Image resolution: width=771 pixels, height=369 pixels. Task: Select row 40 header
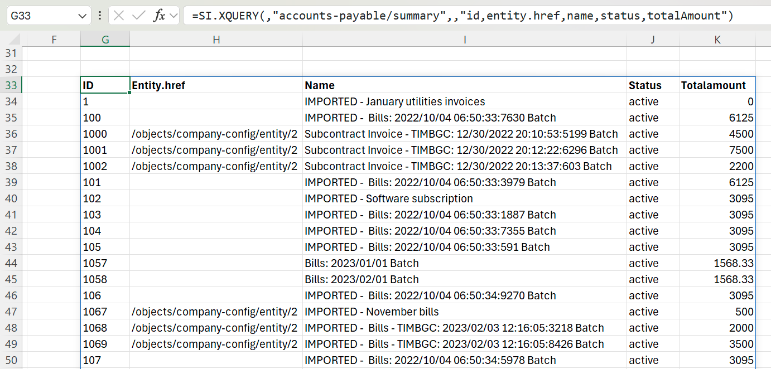11,198
